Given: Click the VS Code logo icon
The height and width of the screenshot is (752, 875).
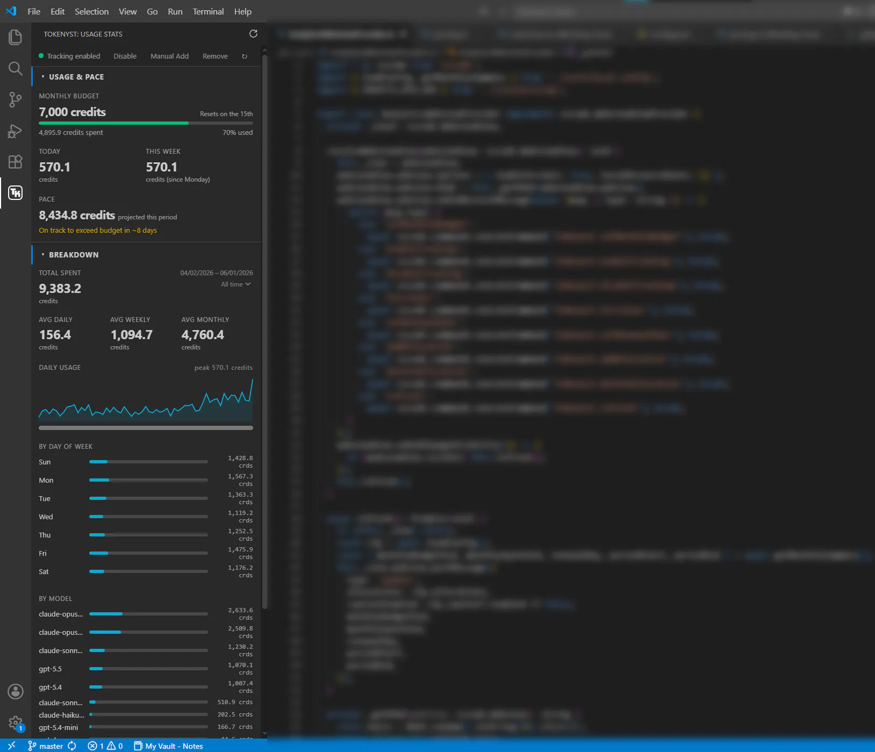Looking at the screenshot, I should pos(11,11).
